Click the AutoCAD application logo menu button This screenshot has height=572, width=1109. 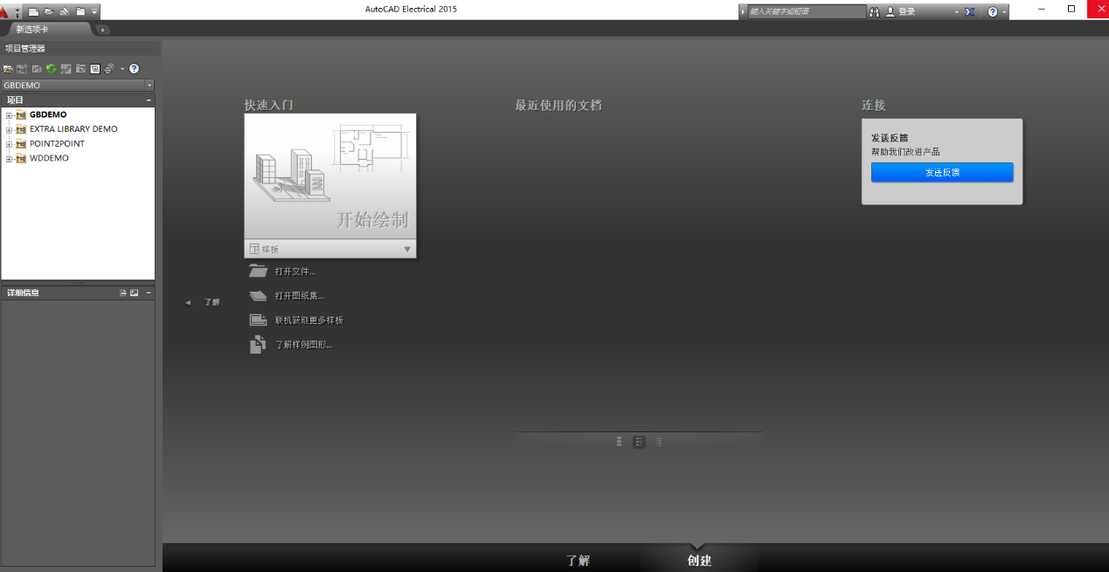click(x=5, y=11)
